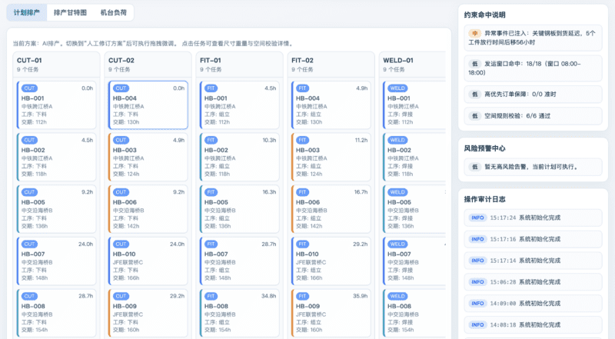Image resolution: width=615 pixels, height=339 pixels.
Task: Click the 暂无高风险告警 risk message
Action: 533,167
